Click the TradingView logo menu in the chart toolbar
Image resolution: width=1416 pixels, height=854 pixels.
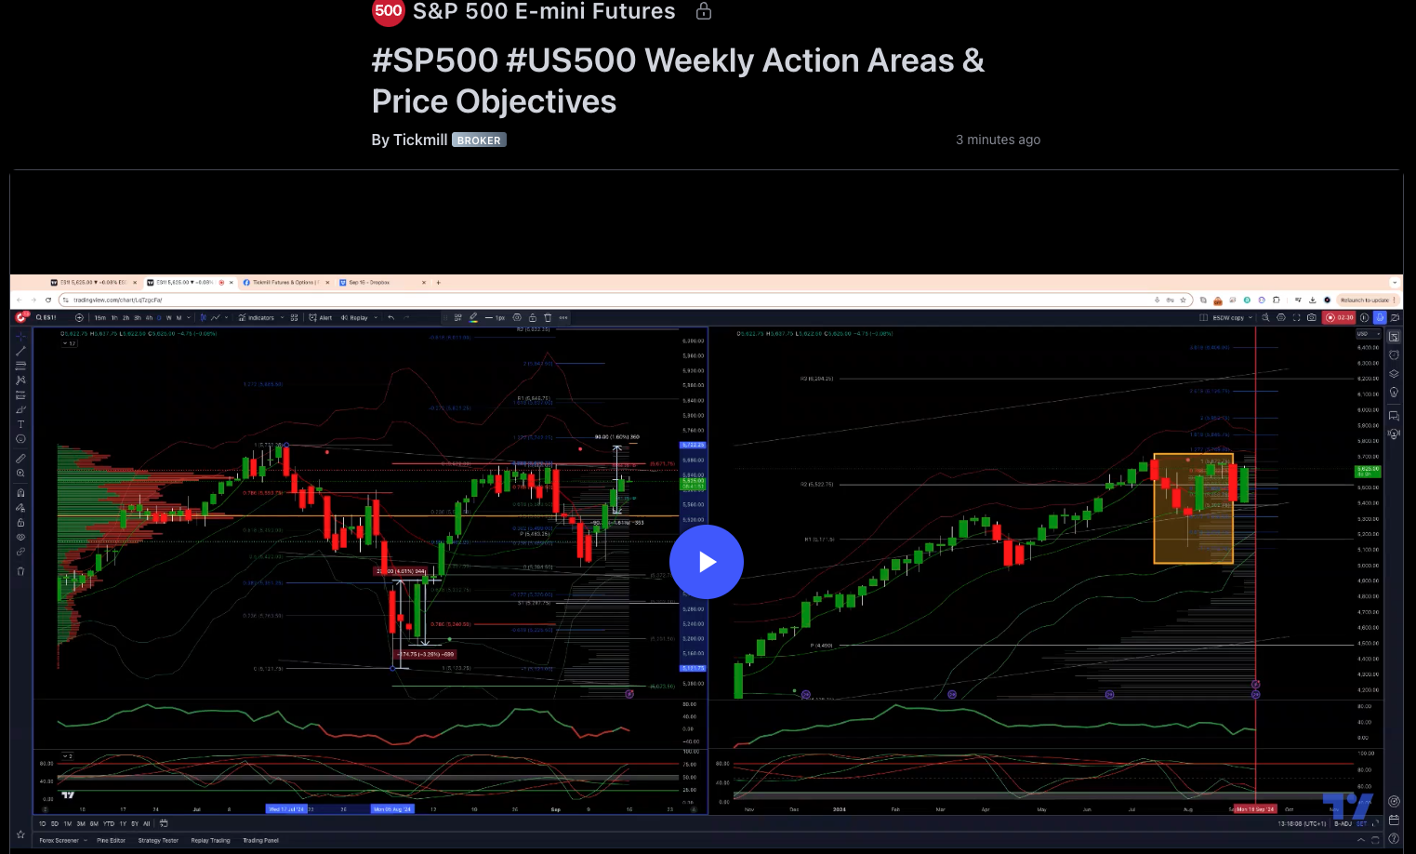click(20, 317)
